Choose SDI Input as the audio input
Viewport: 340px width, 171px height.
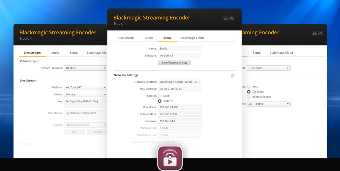point(249,92)
